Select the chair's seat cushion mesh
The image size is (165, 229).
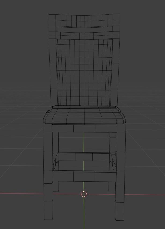[x=85, y=115]
